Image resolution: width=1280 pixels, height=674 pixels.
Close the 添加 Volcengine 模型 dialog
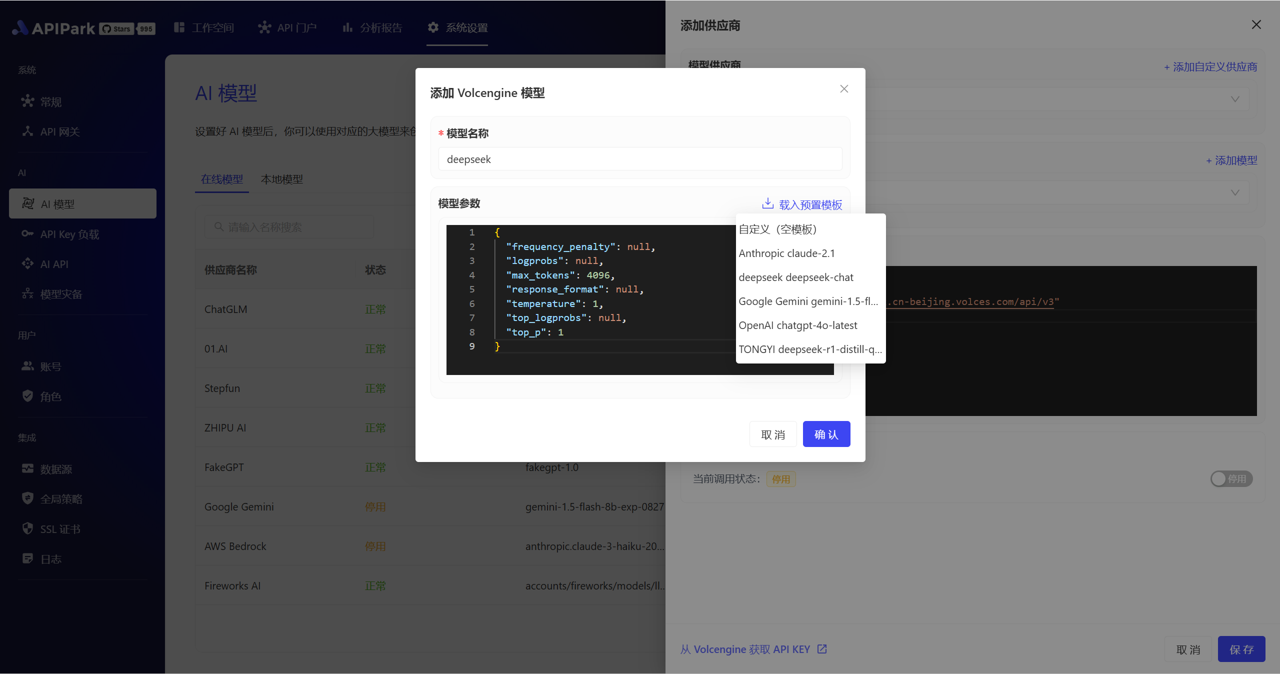pos(844,89)
